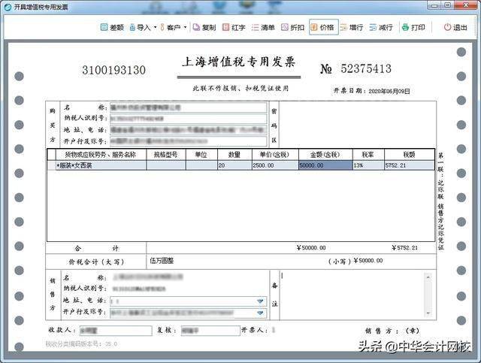Click the 收款人 payee input field
The width and height of the screenshot is (481, 363).
click(x=116, y=331)
